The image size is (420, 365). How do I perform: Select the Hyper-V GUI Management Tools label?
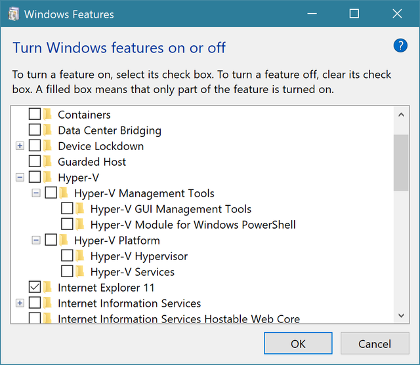click(171, 209)
